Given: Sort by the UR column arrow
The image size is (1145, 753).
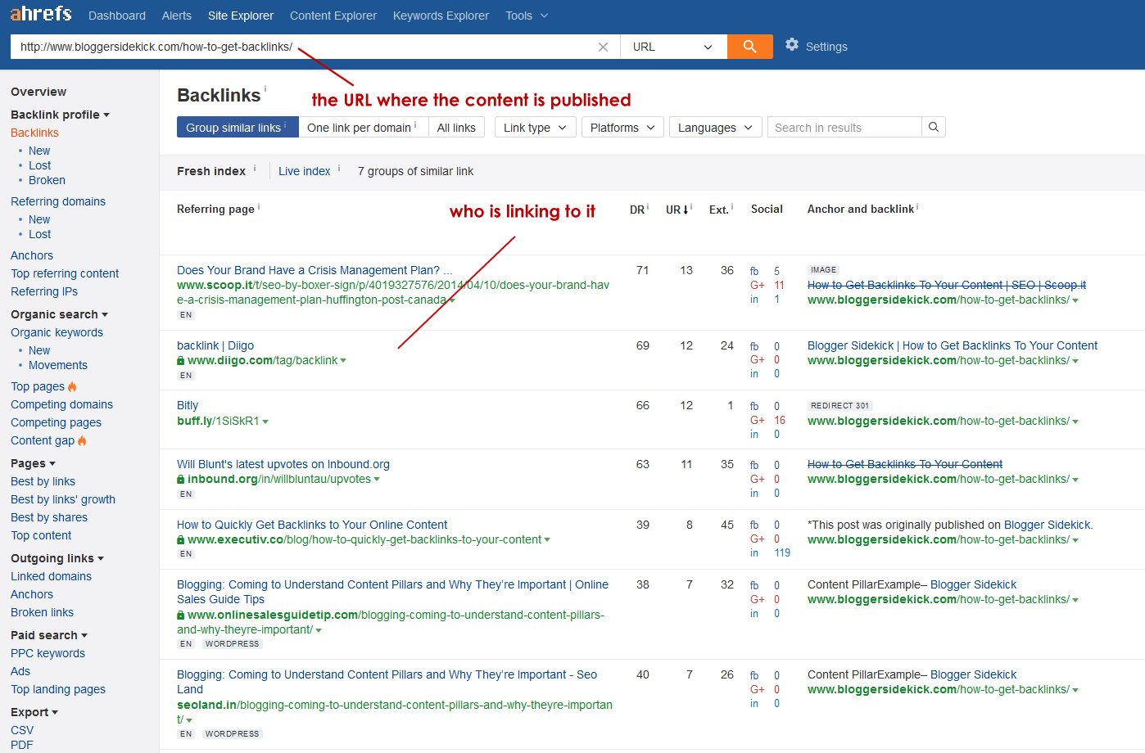Looking at the screenshot, I should tap(686, 210).
